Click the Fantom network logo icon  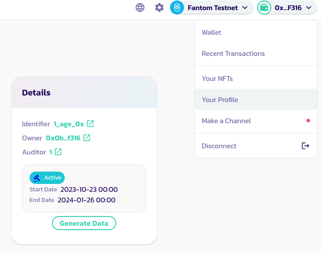coord(177,7)
